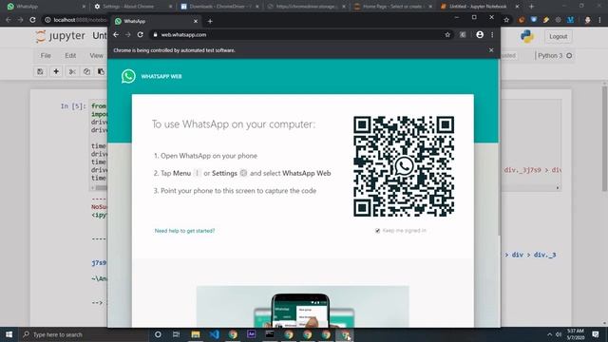Open the terminal window from the taskbar
Viewport: 608px width, 342px height.
[270, 334]
